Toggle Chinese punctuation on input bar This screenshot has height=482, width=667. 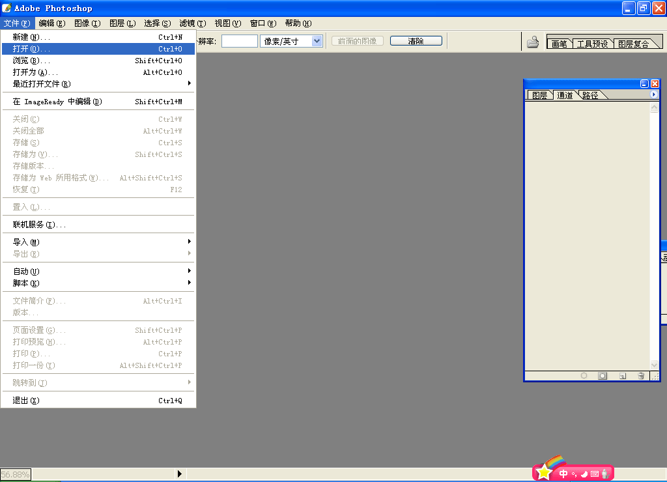pos(575,474)
